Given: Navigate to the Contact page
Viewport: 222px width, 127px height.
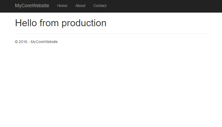Looking at the screenshot, I should pyautogui.click(x=100, y=6).
